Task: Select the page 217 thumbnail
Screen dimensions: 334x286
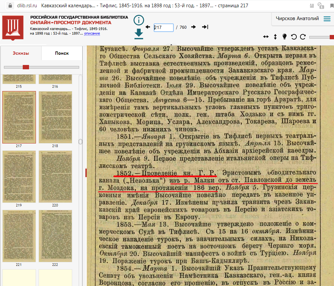Action: (19, 117)
